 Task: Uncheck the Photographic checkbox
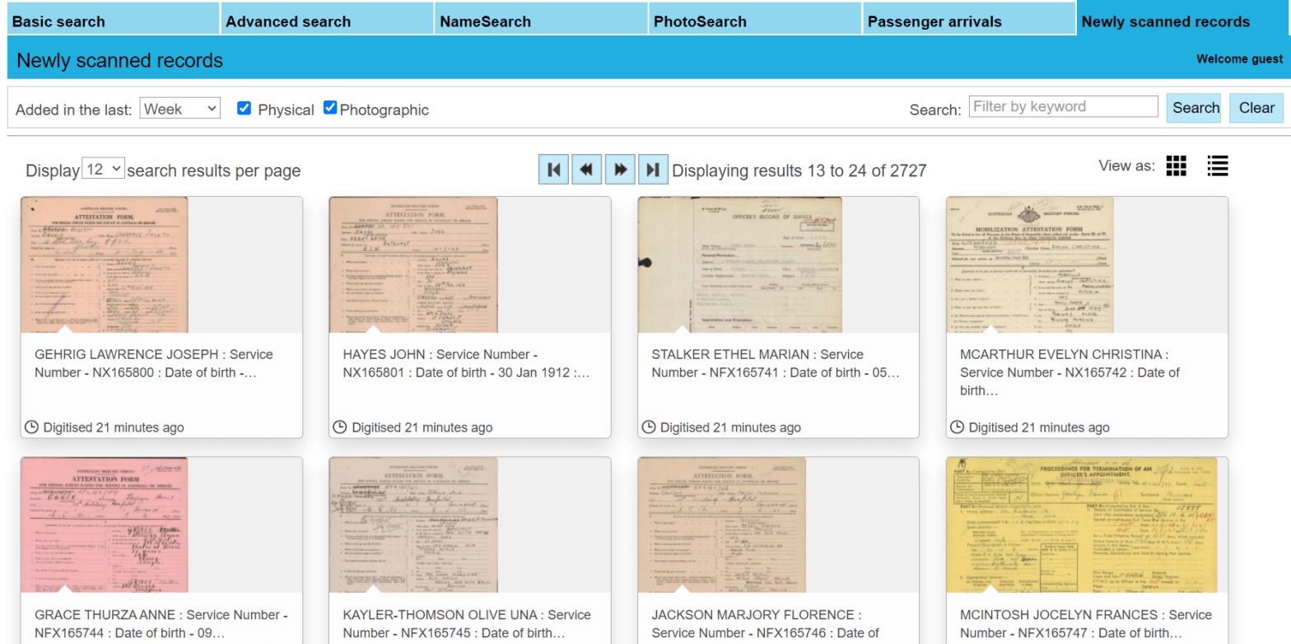click(330, 108)
